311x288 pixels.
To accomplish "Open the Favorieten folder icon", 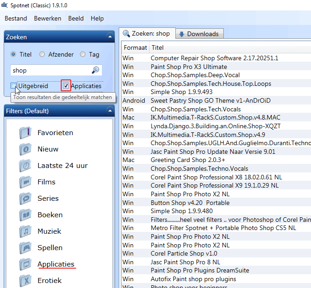I will (x=26, y=133).
